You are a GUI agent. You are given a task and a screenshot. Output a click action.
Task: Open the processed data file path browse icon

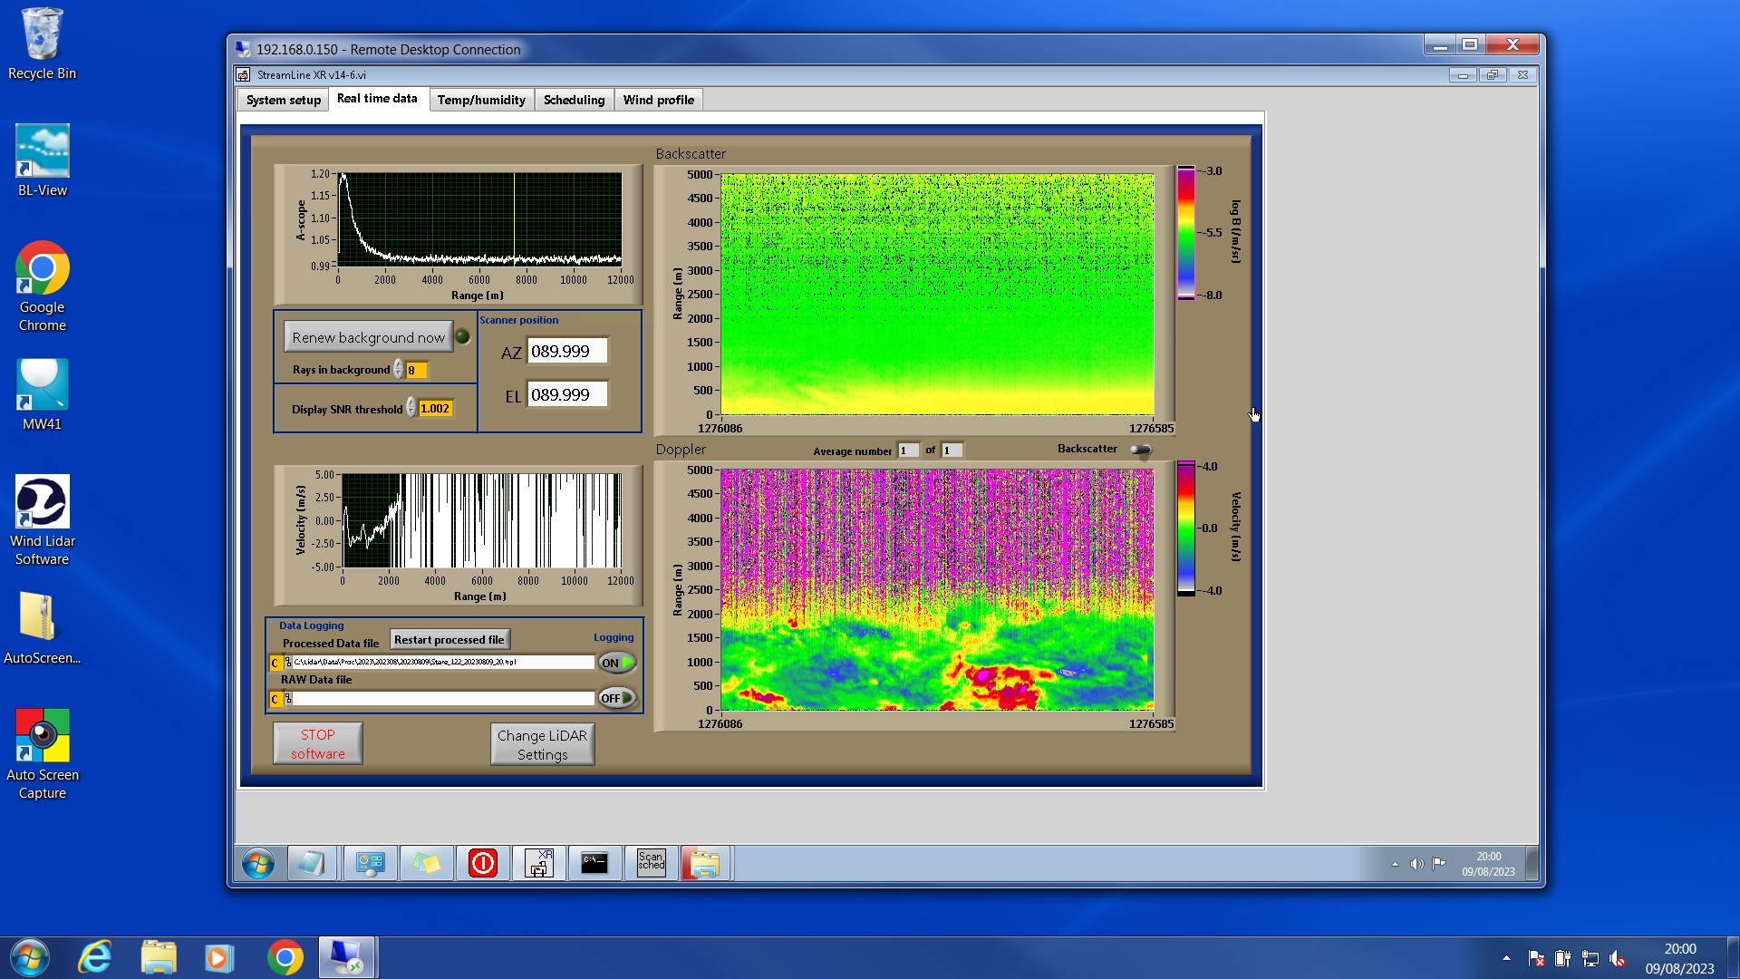point(288,663)
